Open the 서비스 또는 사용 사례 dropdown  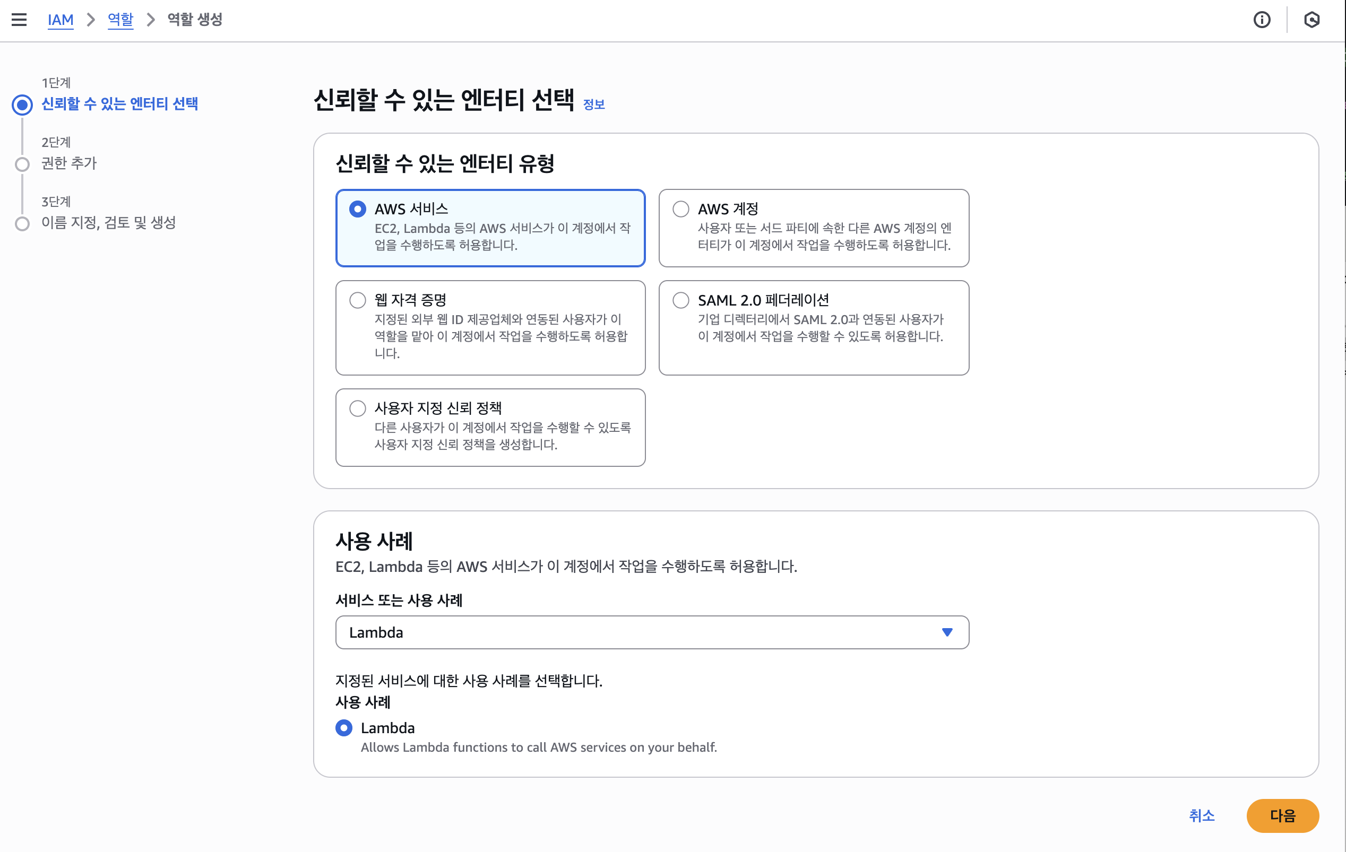pos(651,632)
